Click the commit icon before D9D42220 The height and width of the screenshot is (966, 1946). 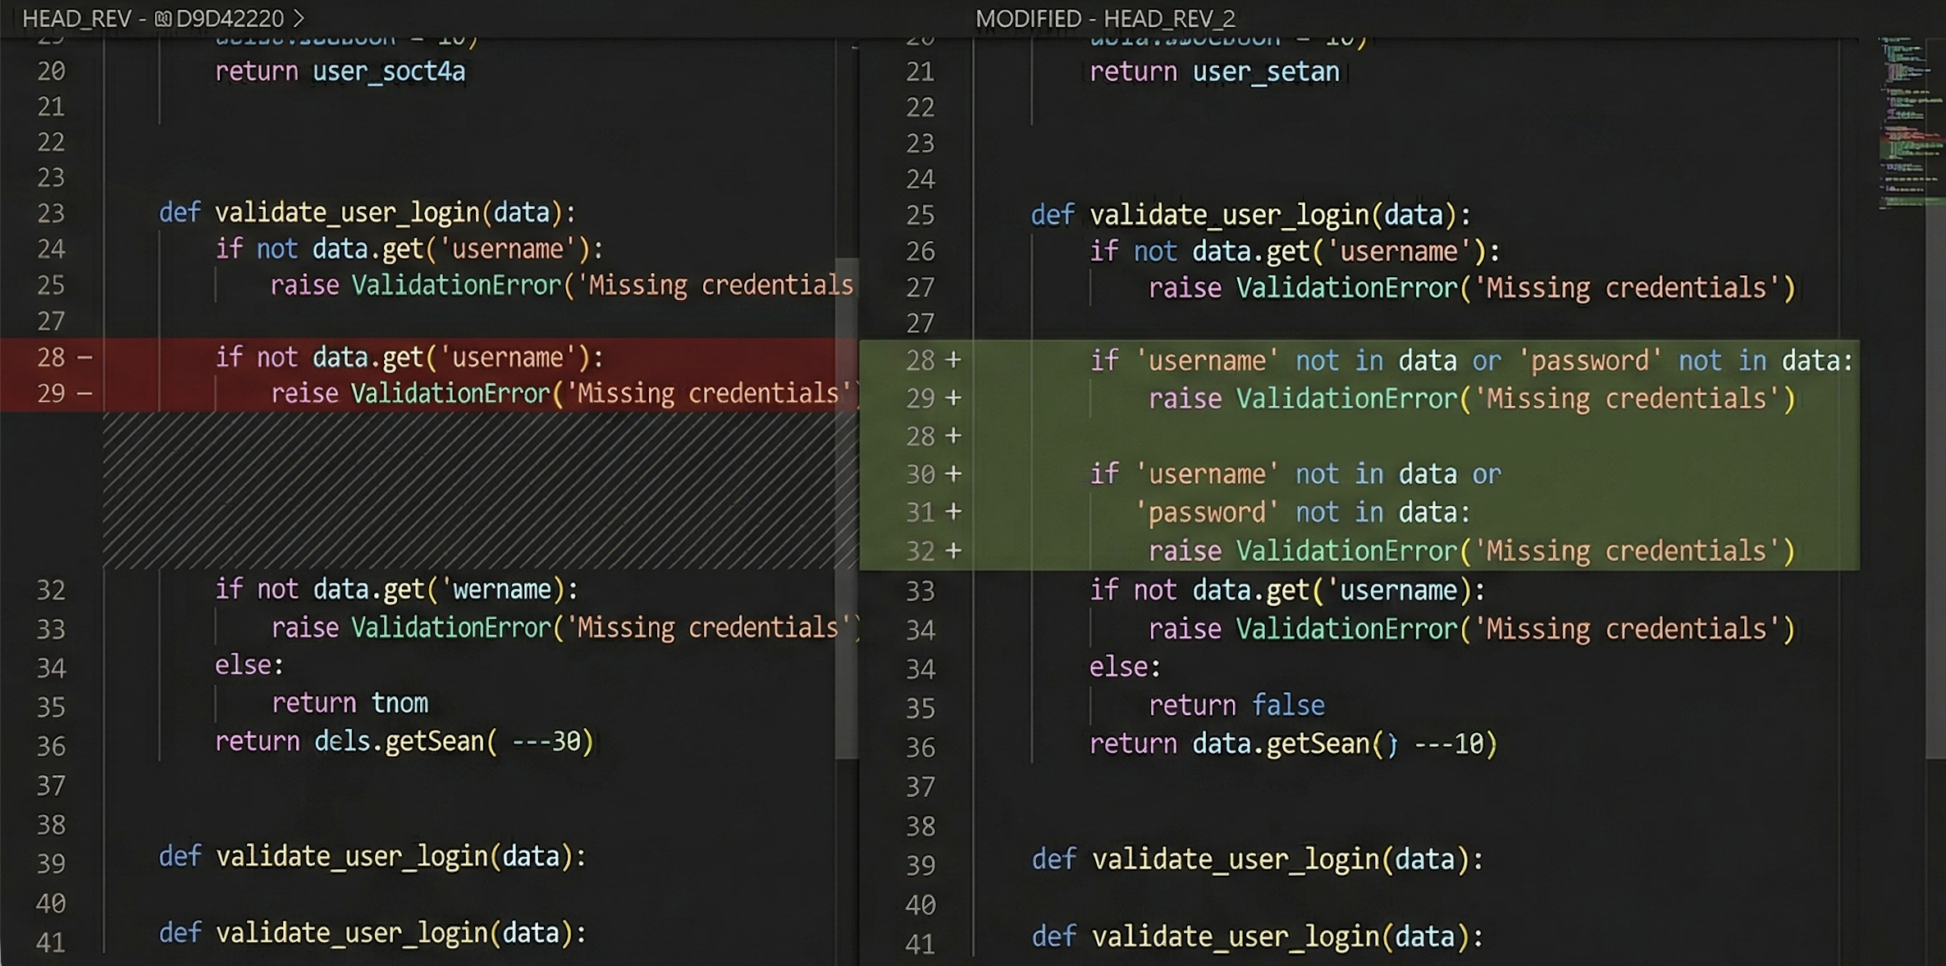[x=162, y=18]
